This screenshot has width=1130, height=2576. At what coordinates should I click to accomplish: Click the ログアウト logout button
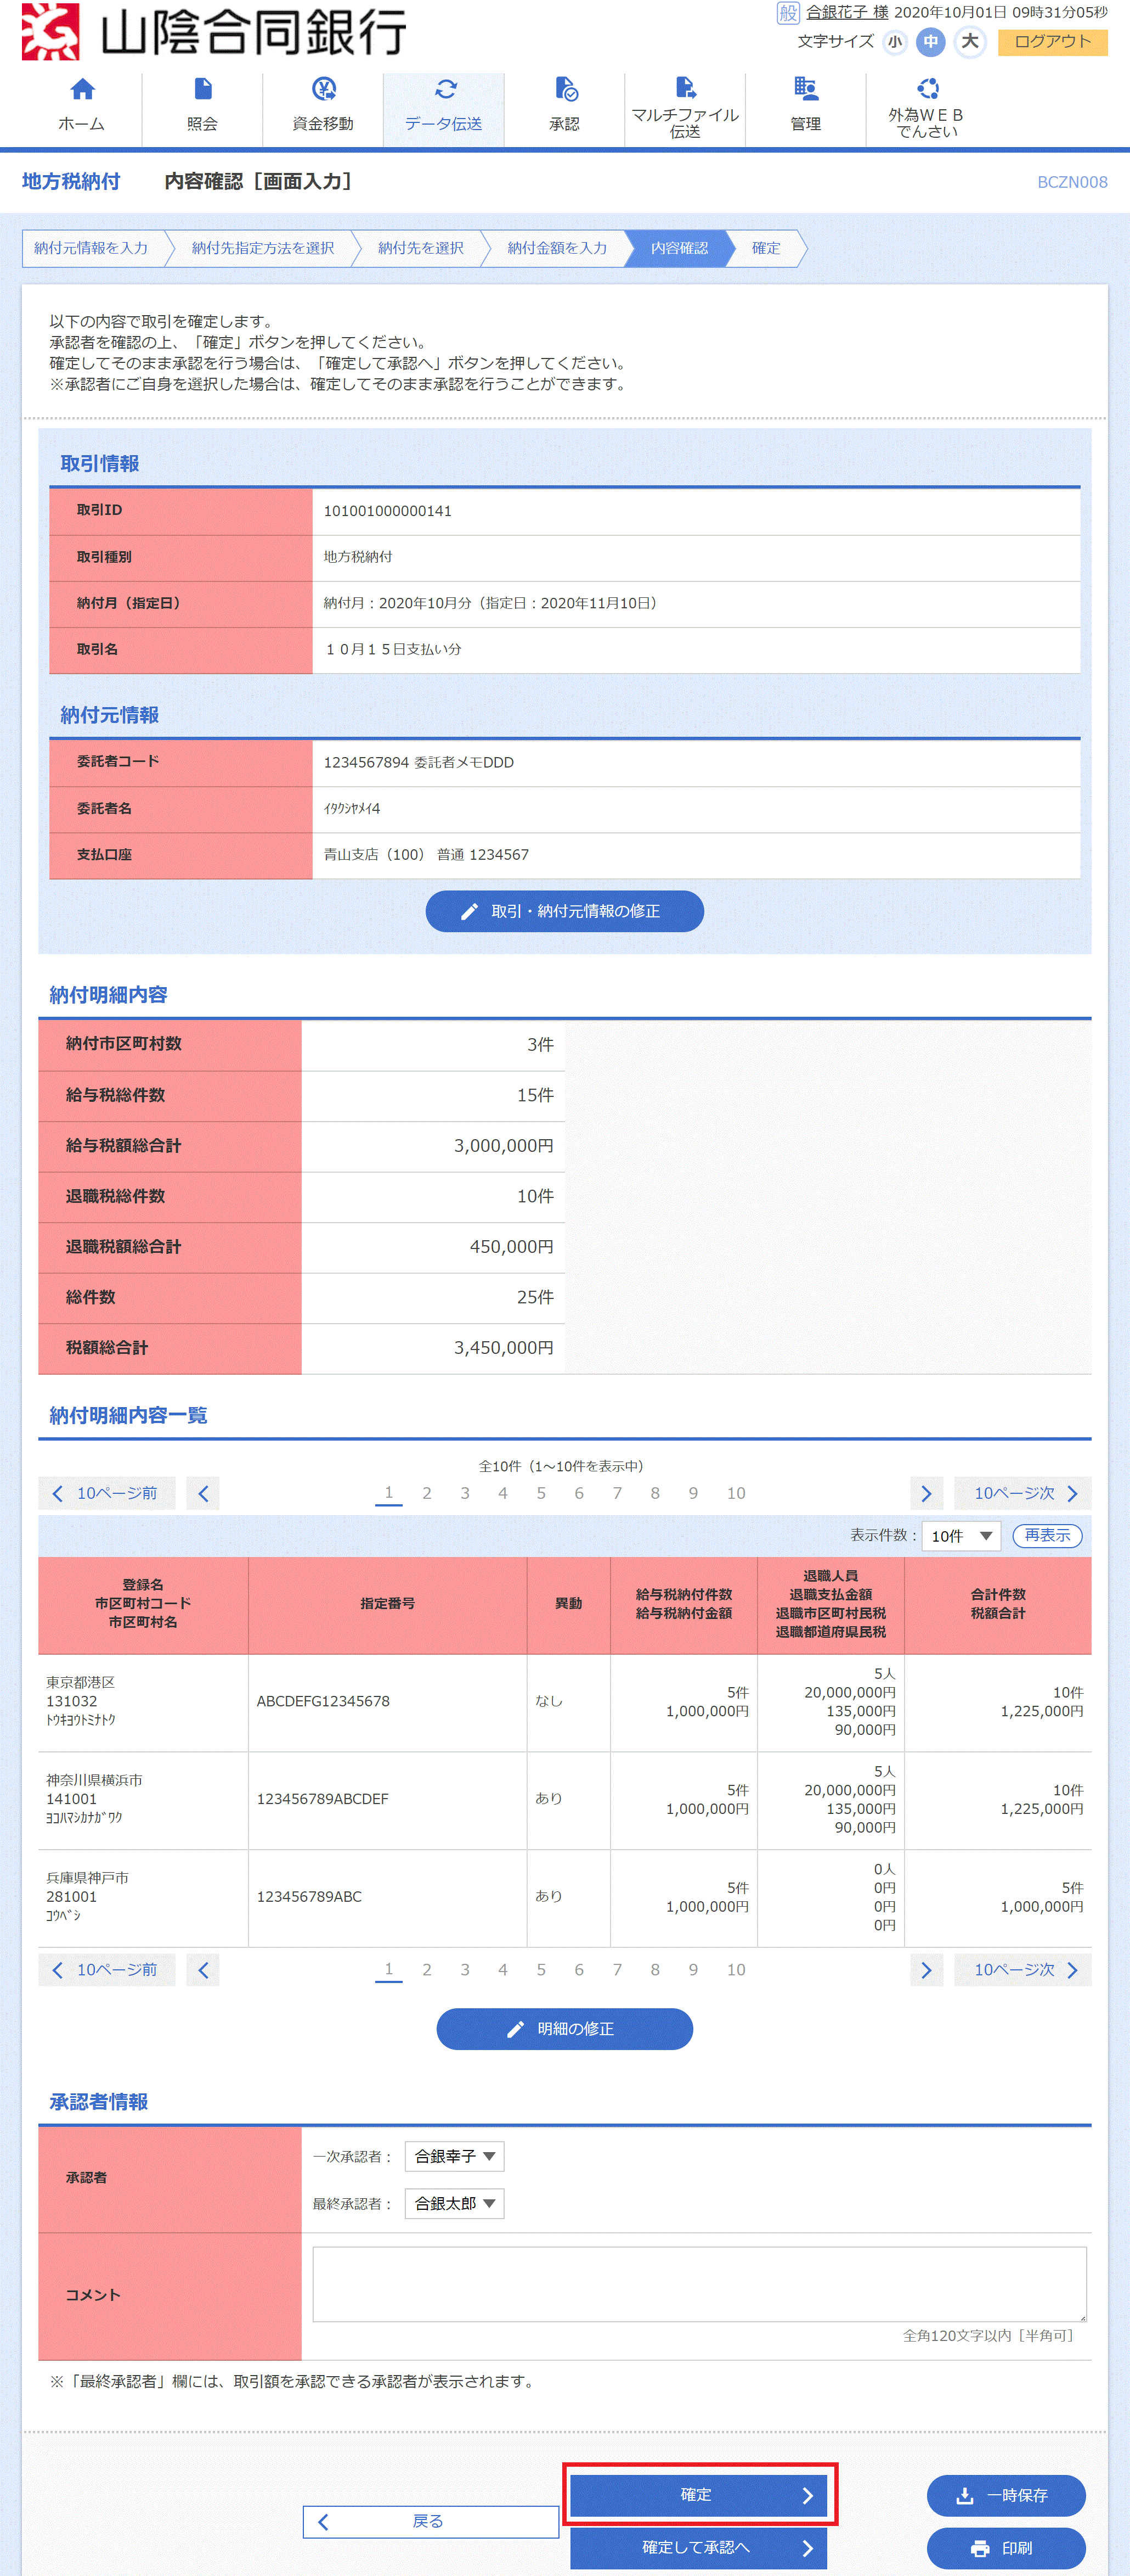pyautogui.click(x=1052, y=42)
